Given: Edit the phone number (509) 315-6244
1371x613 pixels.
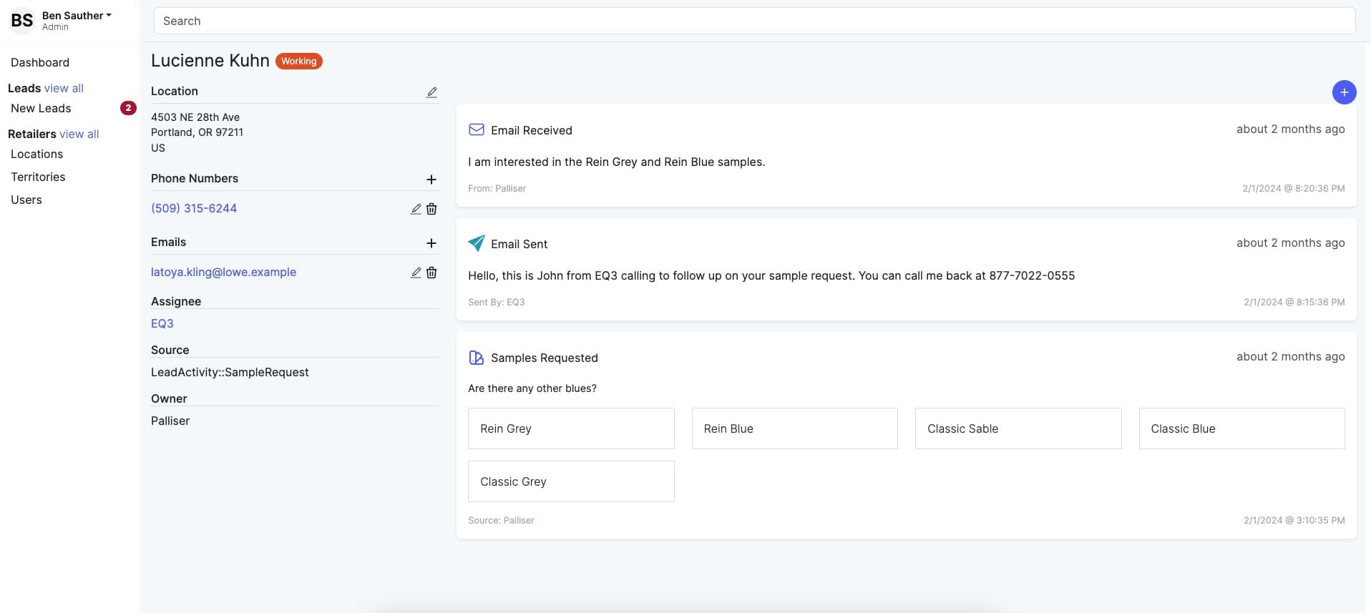Looking at the screenshot, I should coord(416,209).
